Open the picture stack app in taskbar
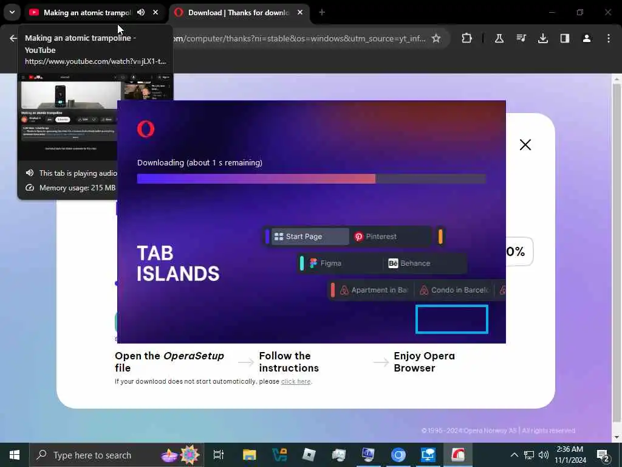The width and height of the screenshot is (622, 467). click(339, 455)
